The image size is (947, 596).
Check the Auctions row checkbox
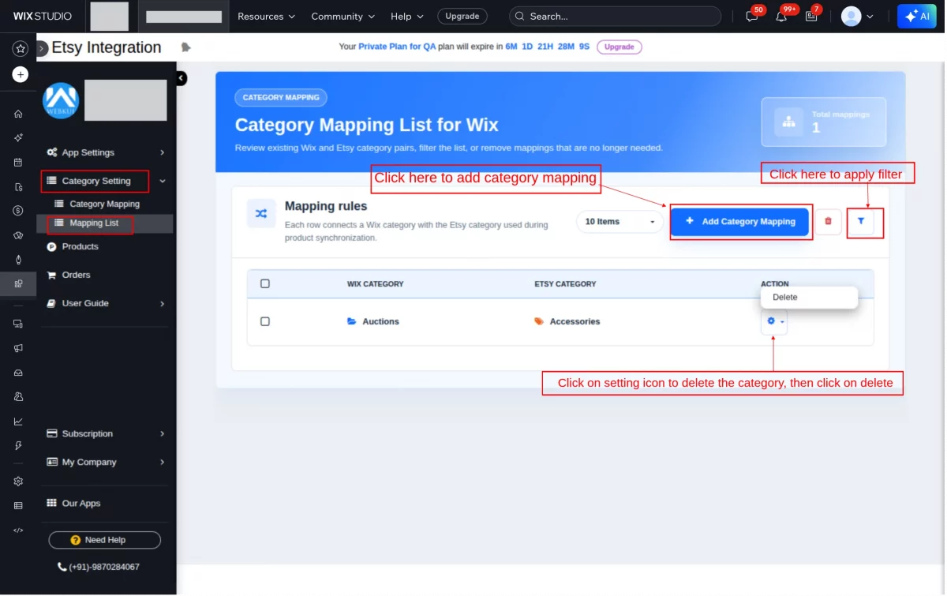[265, 321]
